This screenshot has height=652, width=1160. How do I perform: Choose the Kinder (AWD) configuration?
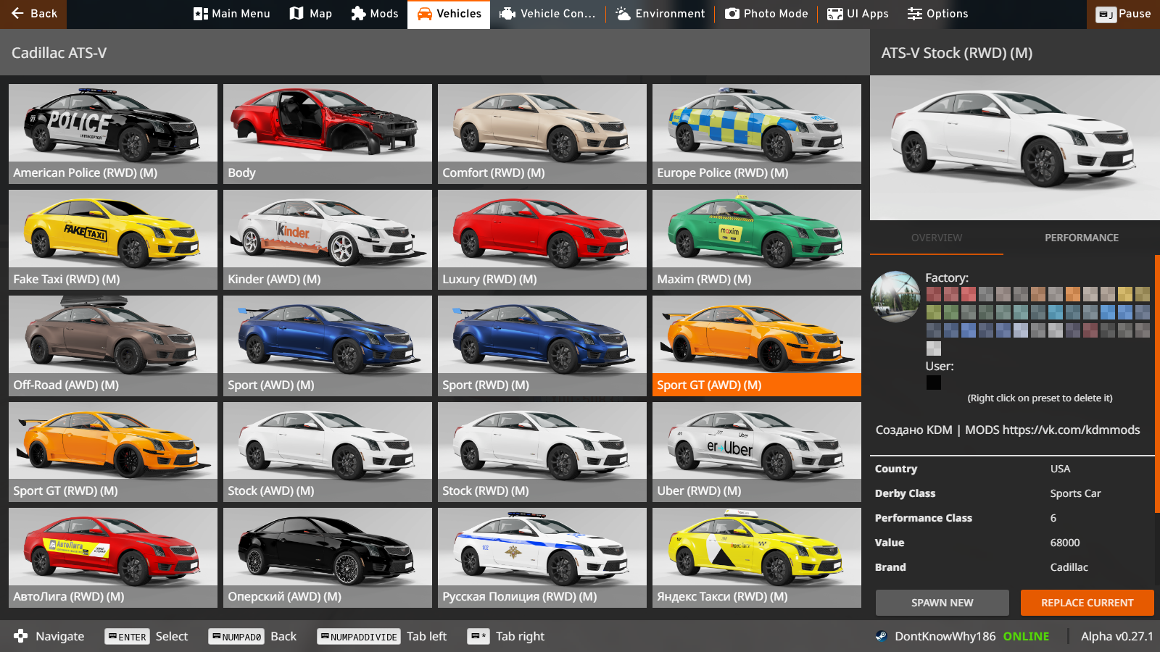click(328, 239)
